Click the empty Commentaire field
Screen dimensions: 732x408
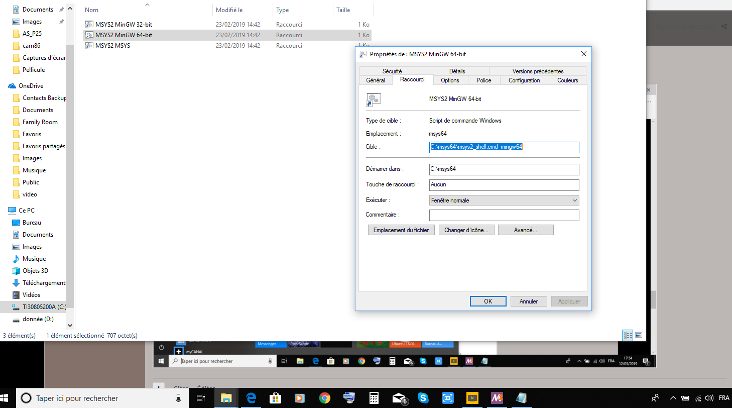click(504, 216)
